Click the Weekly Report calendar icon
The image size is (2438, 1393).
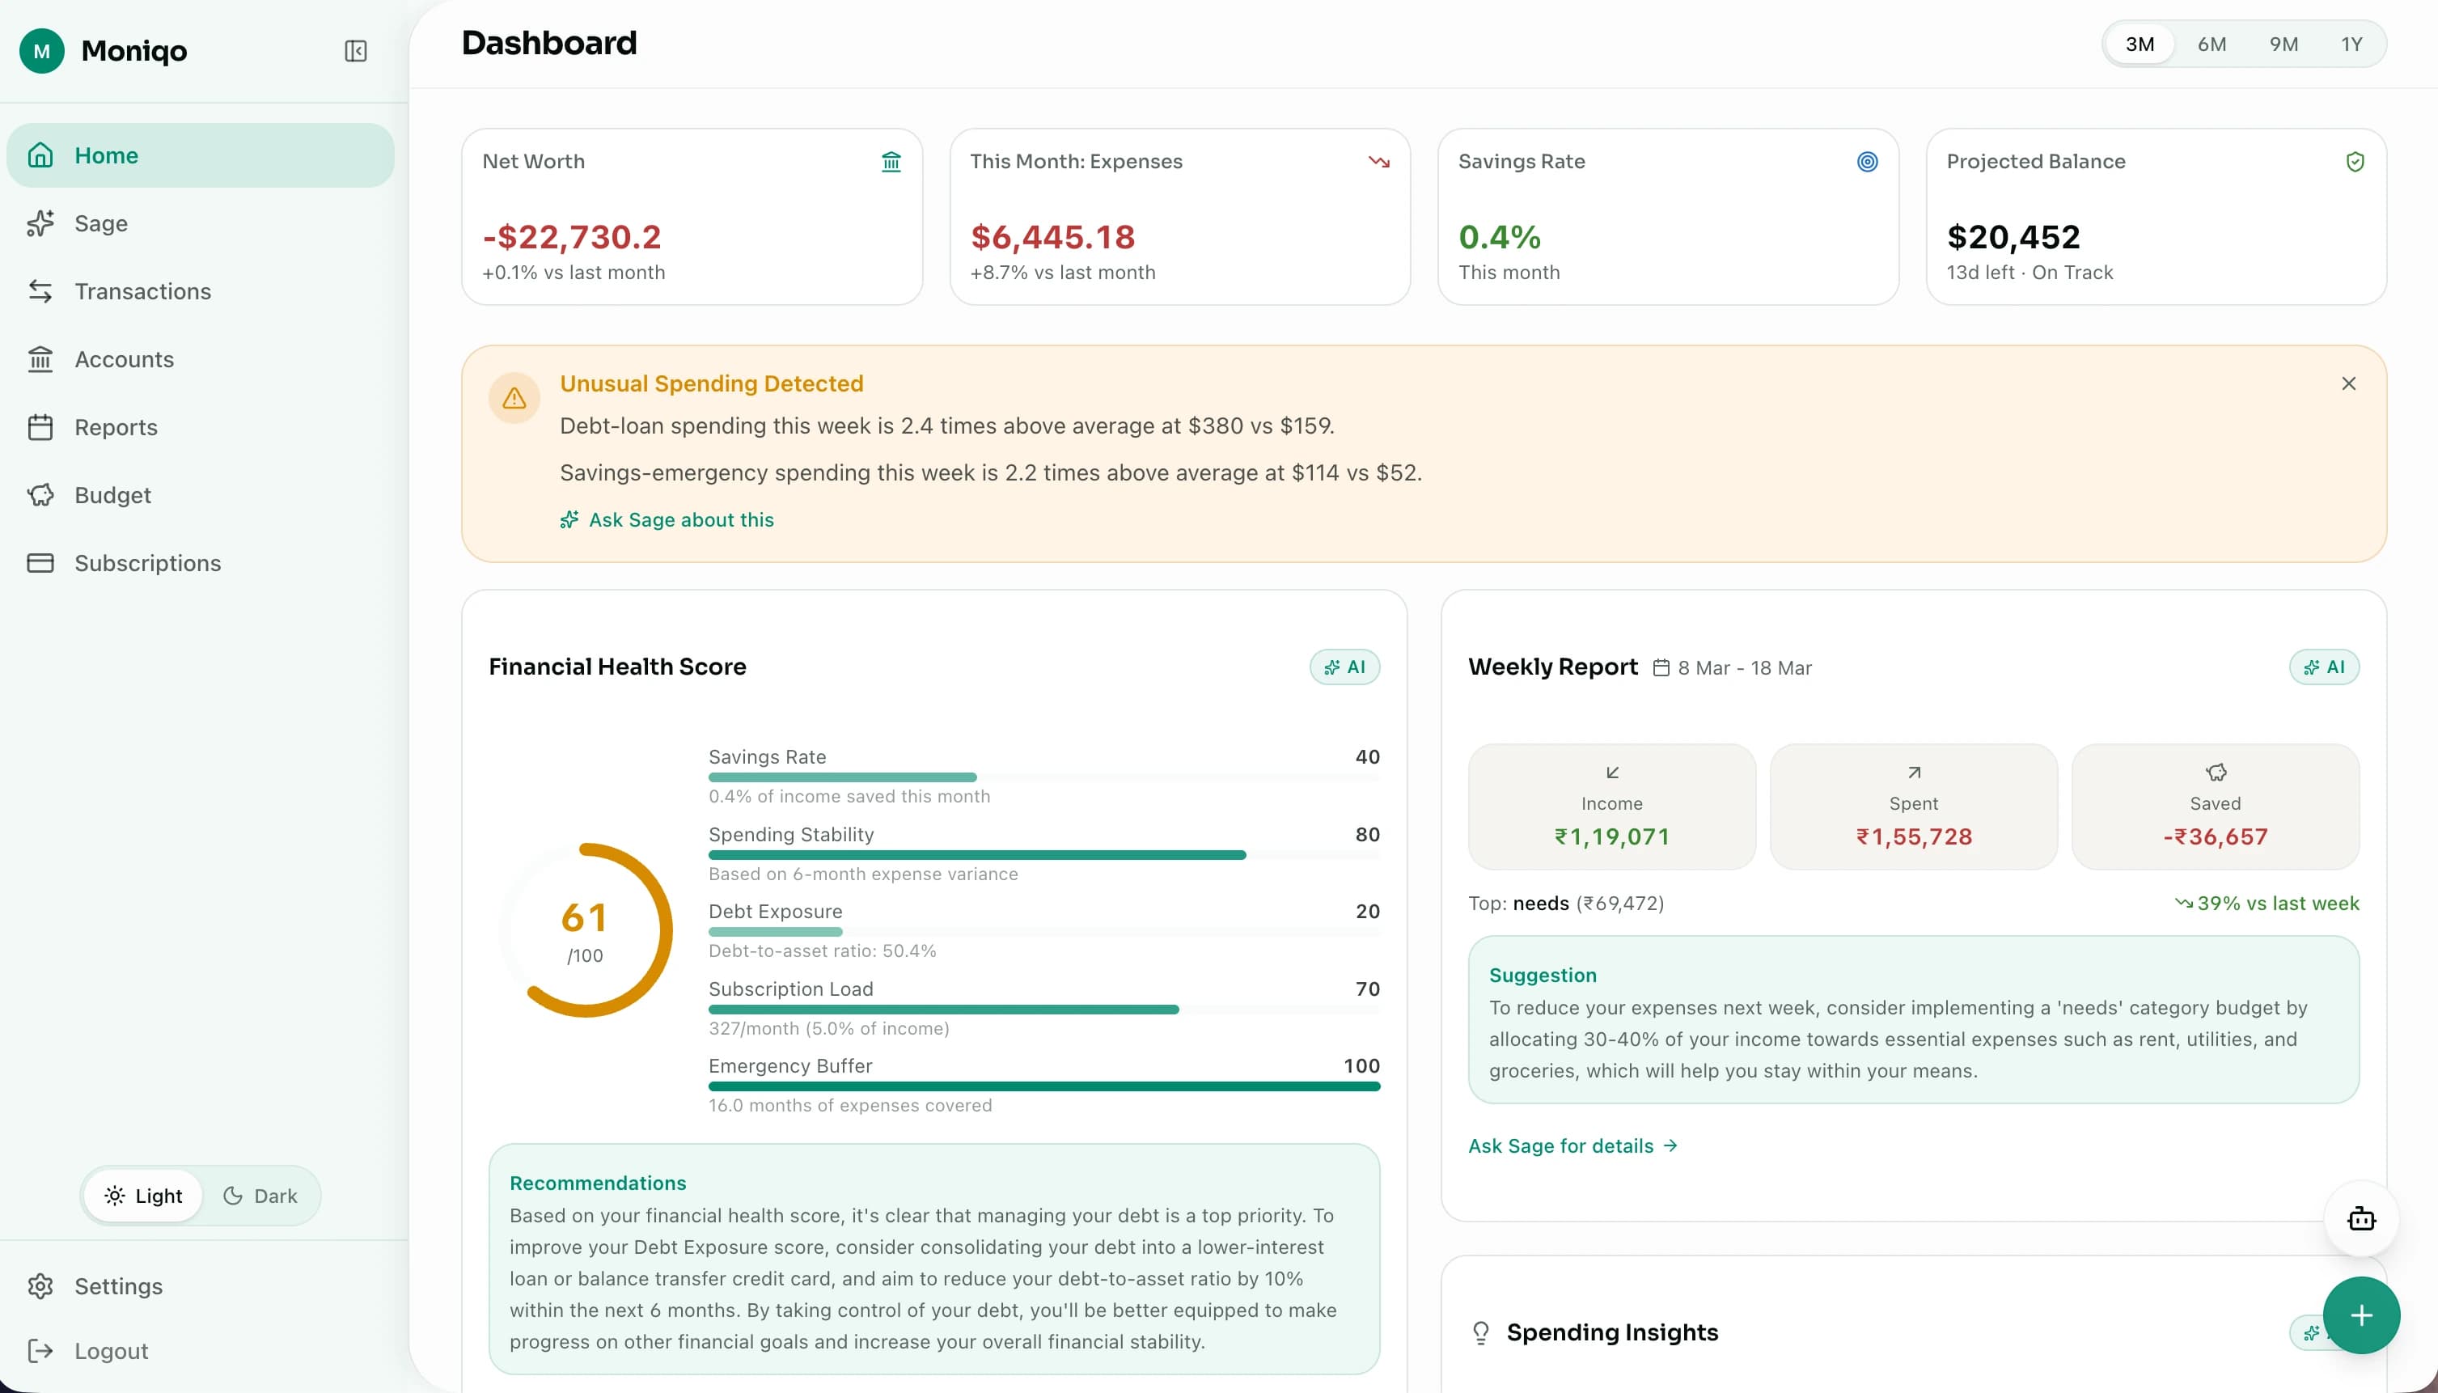pyautogui.click(x=1661, y=668)
